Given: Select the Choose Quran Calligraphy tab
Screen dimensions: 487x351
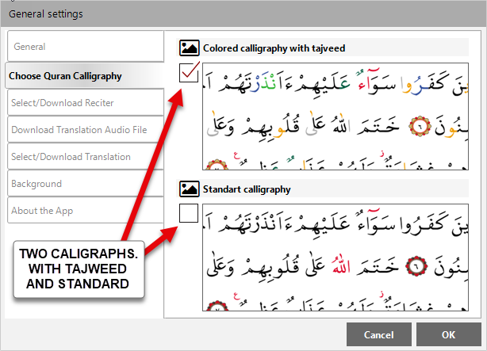Looking at the screenshot, I should 85,76.
